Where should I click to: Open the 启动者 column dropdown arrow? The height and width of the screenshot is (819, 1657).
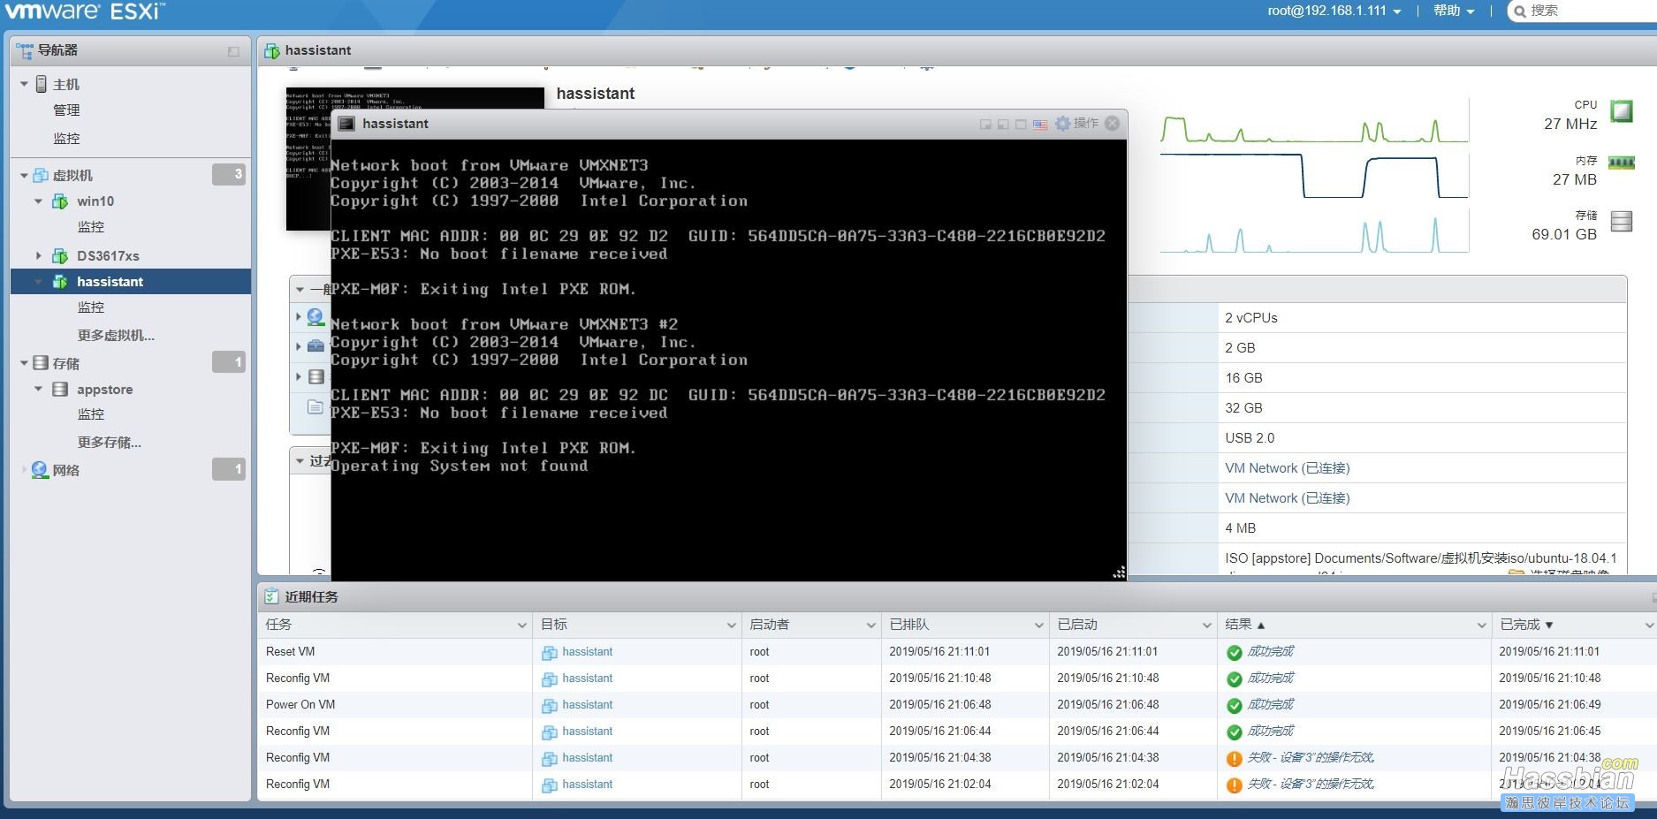(x=870, y=626)
